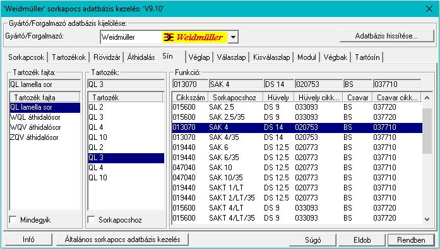
Task: Click the Infó button
Action: click(x=28, y=240)
